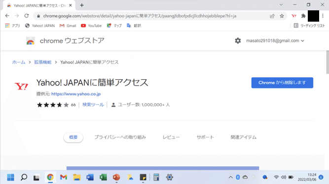Select the 概要 tab
Viewport: 329px width, 184px height.
73,137
